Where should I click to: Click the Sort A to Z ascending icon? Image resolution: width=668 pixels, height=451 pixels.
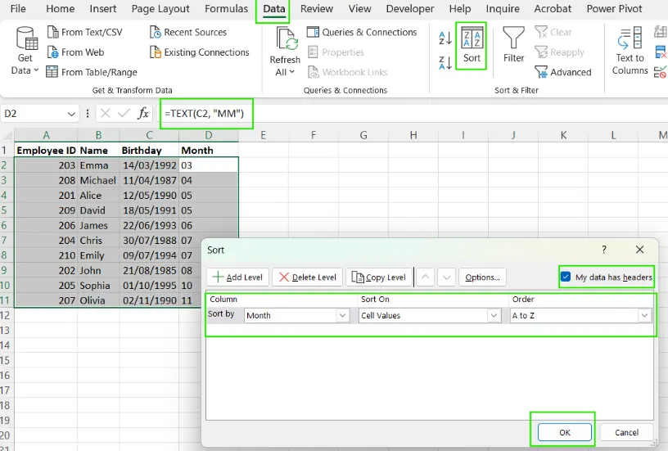pos(445,38)
